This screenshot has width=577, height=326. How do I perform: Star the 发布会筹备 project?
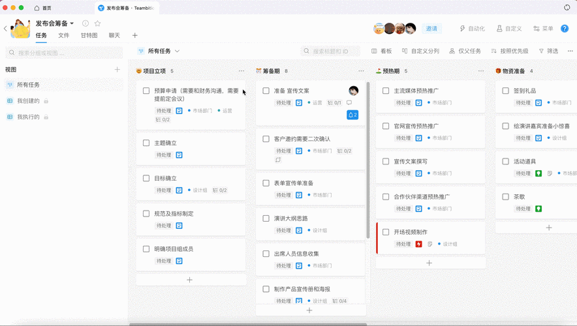click(97, 23)
